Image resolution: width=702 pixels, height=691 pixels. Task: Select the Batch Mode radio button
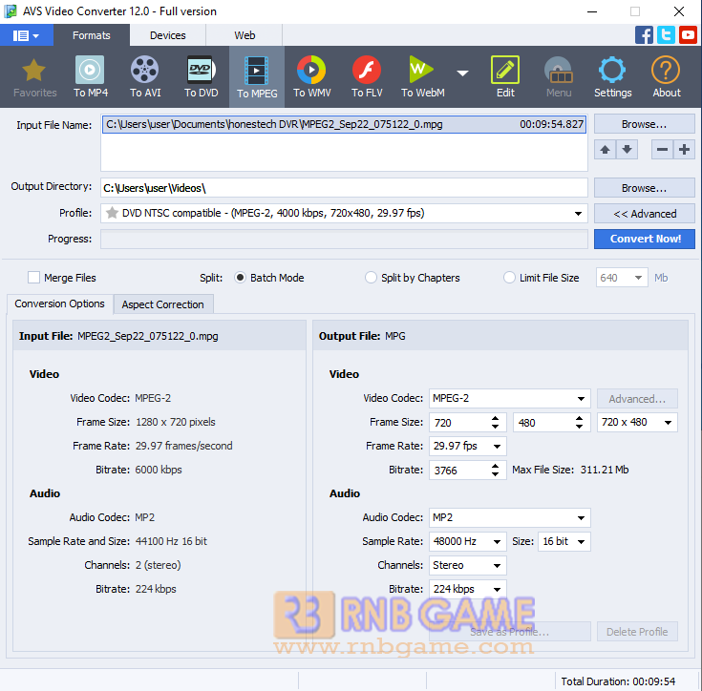[x=240, y=278]
